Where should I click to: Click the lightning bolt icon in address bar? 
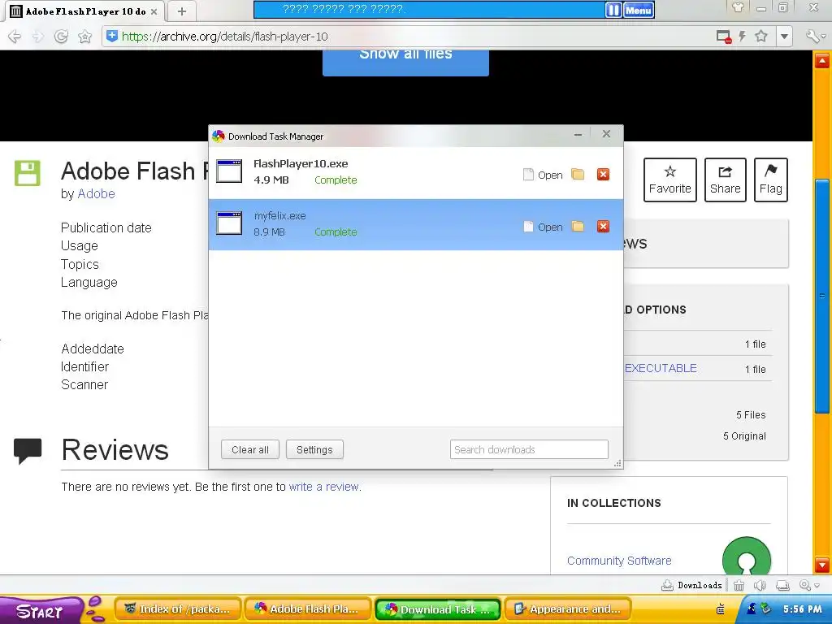743,36
